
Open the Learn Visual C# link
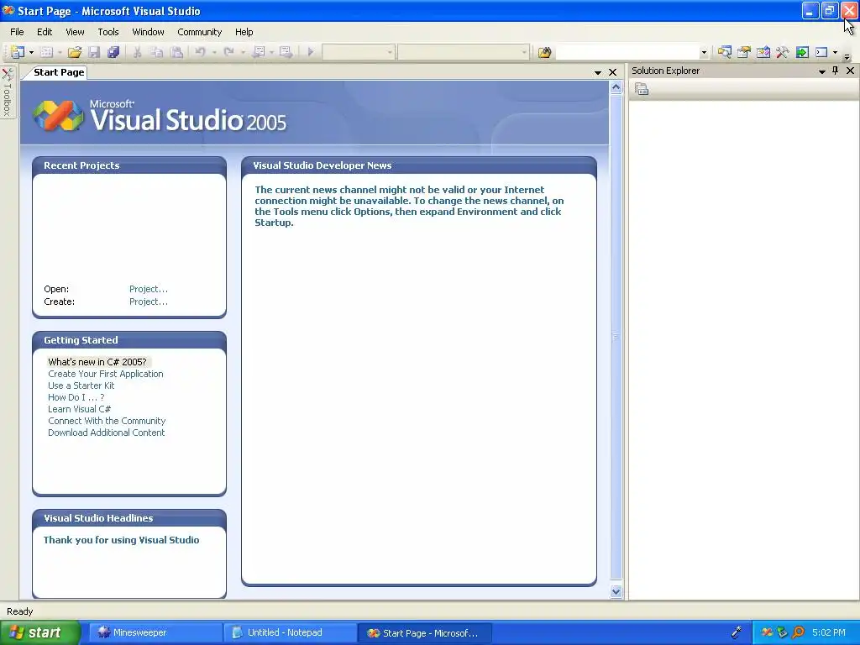(80, 409)
